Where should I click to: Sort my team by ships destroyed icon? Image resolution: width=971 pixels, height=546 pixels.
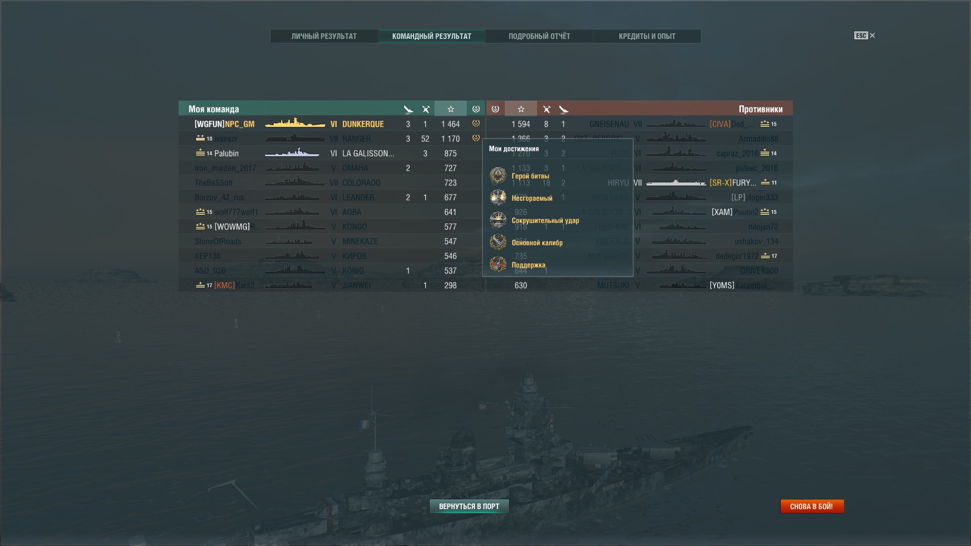point(408,109)
